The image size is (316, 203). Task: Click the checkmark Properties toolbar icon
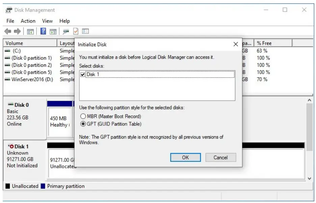(76, 31)
